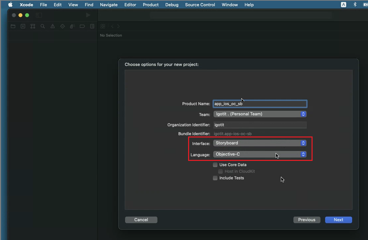Open the Help menu
This screenshot has width=368, height=240.
click(249, 5)
